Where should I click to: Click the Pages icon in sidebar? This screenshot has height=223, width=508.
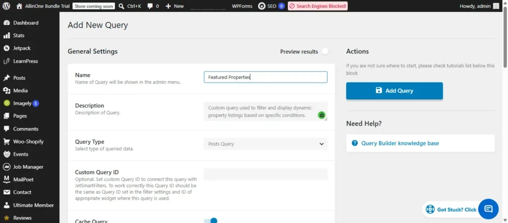(x=6, y=116)
